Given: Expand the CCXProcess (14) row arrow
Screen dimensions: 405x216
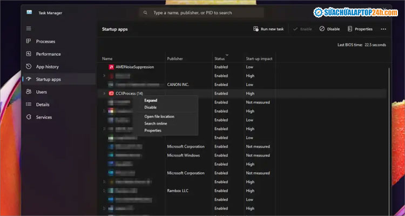Looking at the screenshot, I should click(104, 93).
